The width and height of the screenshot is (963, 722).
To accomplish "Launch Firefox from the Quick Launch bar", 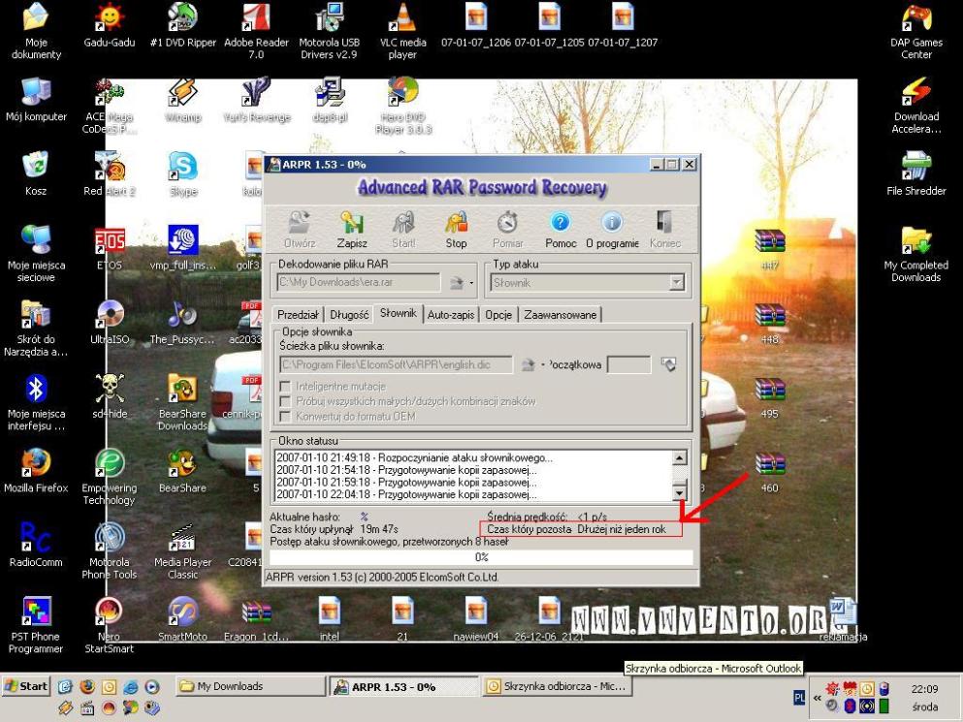I will click(87, 686).
